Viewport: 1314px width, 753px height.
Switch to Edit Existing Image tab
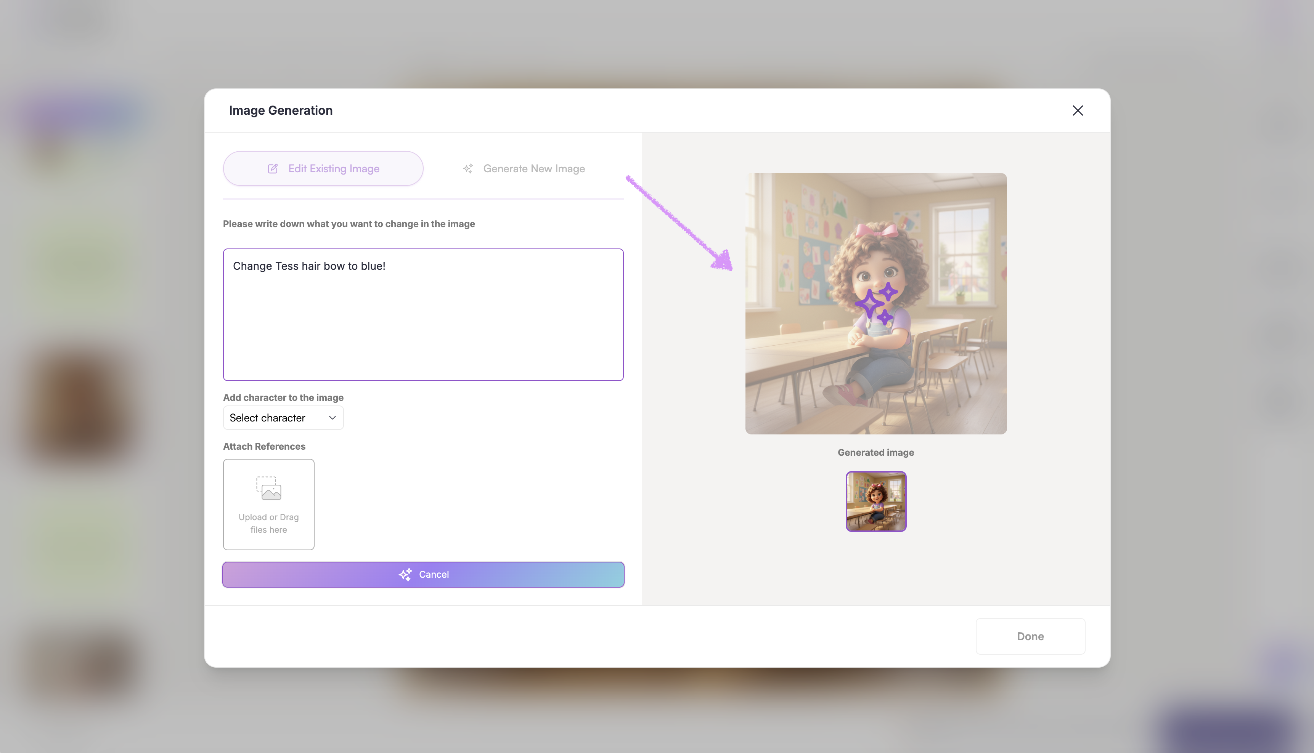tap(323, 168)
